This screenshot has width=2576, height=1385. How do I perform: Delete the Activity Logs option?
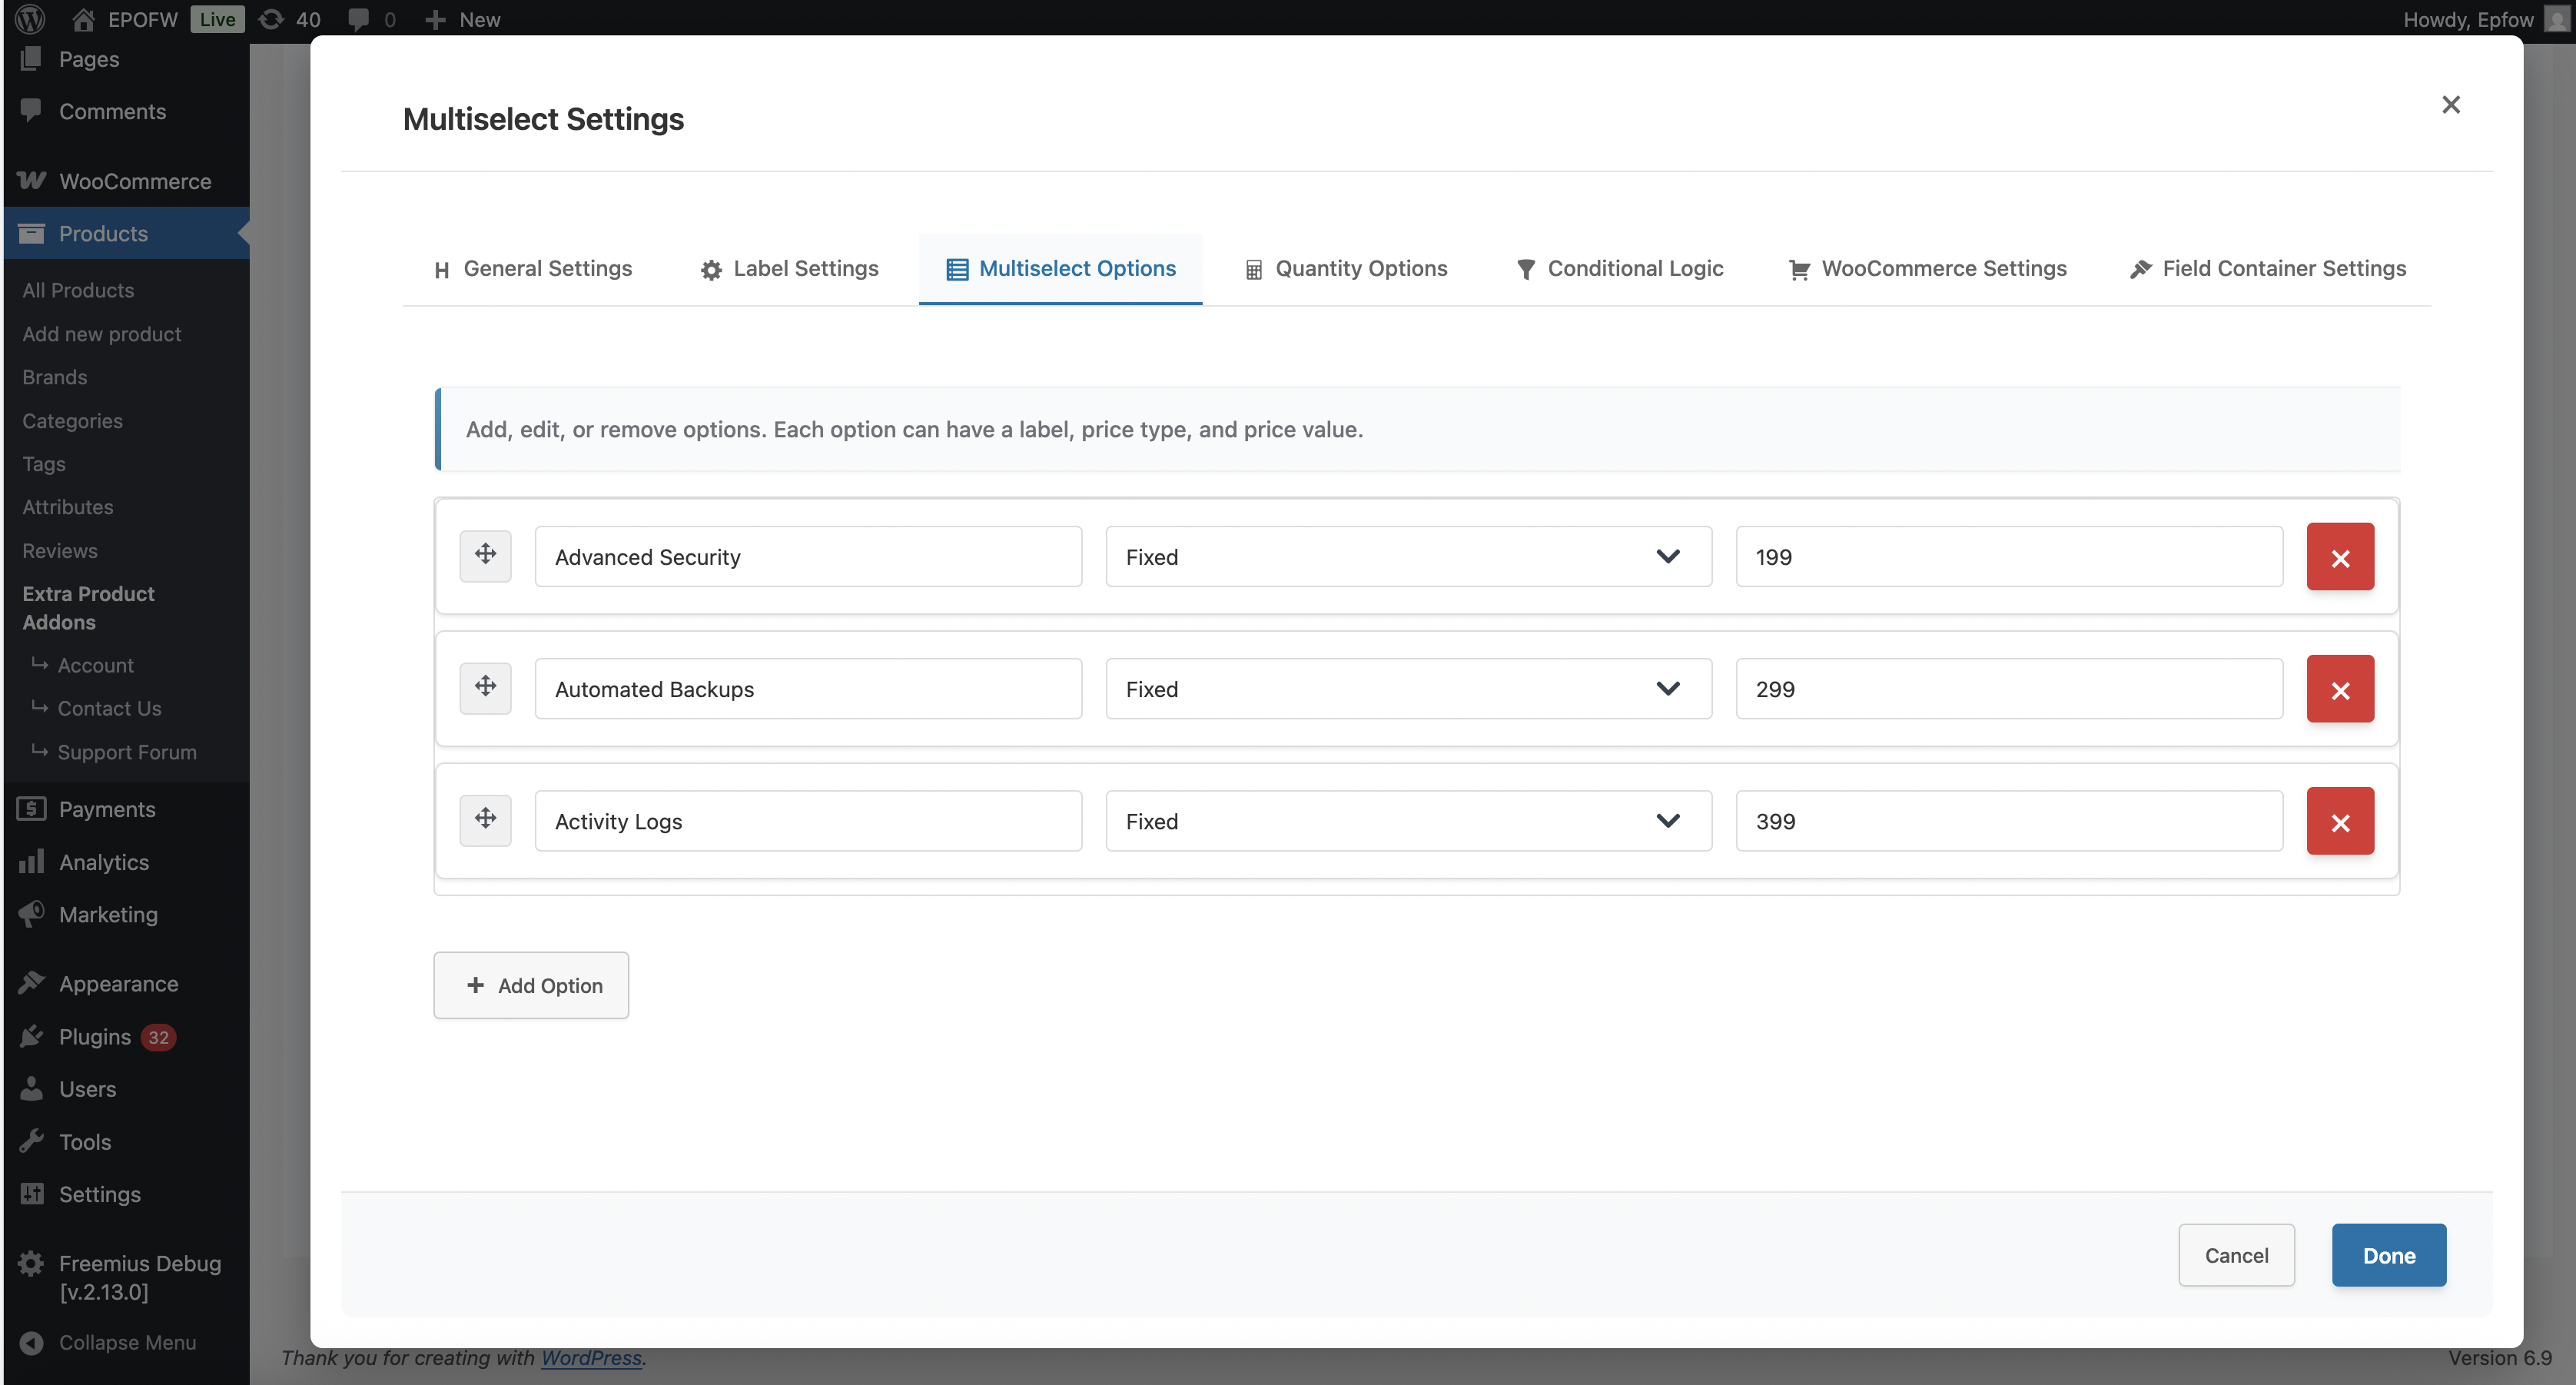(x=2339, y=821)
